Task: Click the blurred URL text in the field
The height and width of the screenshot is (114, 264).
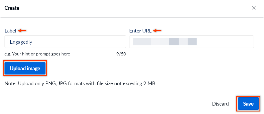Action: (165, 42)
